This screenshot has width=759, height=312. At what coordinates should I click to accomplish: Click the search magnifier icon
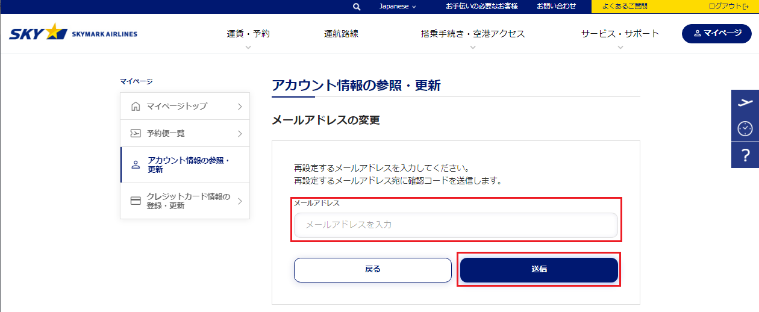coord(357,7)
